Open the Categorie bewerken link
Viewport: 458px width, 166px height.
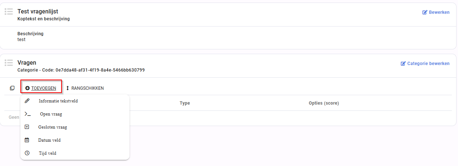(425, 64)
